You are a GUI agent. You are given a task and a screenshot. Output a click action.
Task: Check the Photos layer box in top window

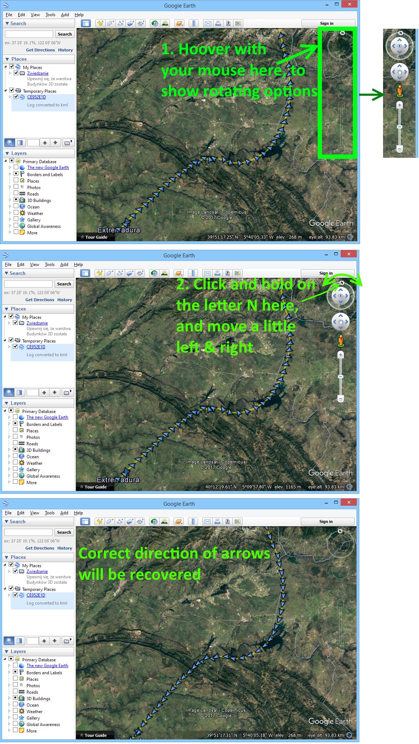[16, 187]
